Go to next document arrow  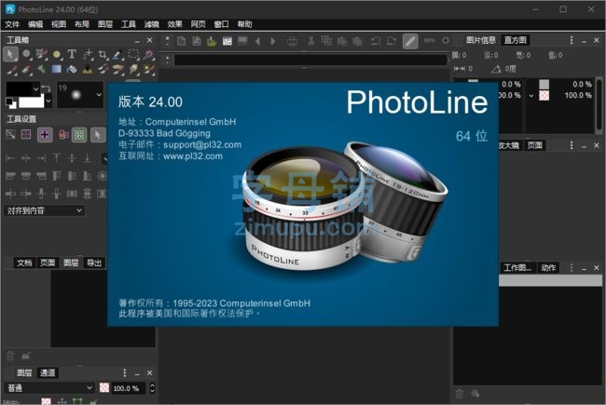pyautogui.click(x=273, y=41)
